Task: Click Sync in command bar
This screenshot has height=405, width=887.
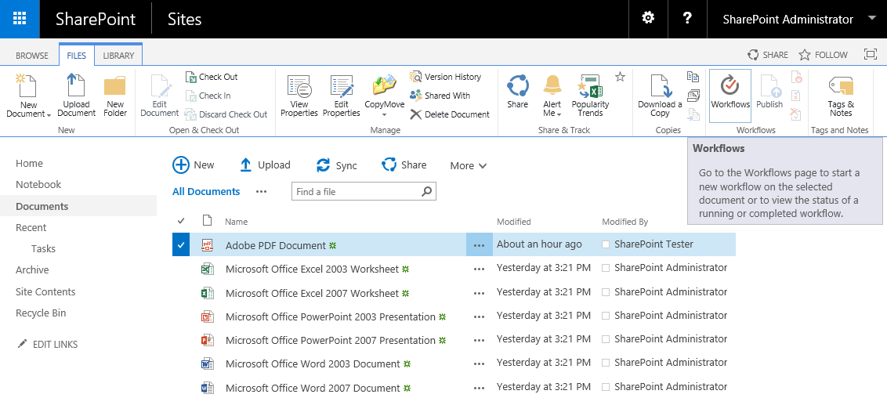Action: pos(337,165)
